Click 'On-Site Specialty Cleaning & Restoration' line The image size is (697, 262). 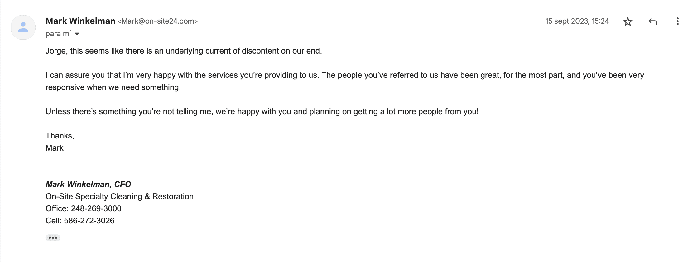119,196
